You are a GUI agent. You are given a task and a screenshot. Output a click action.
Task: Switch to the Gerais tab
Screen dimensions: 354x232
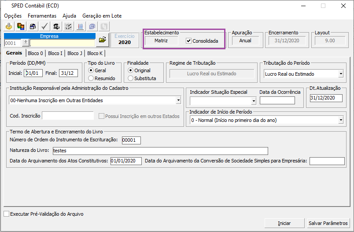point(14,53)
